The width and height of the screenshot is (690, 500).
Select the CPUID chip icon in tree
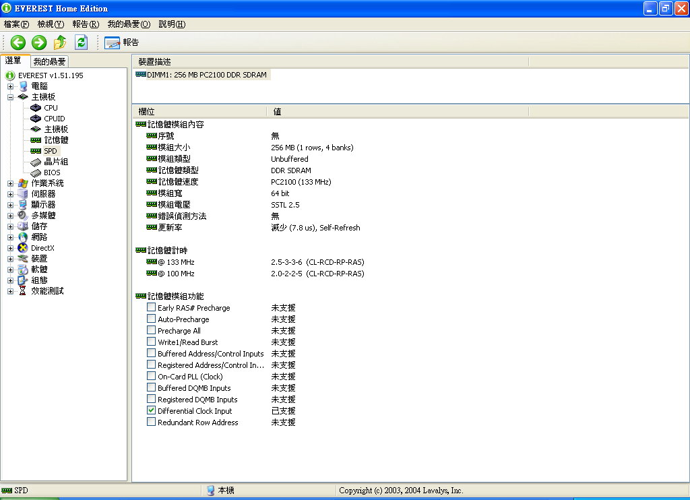36,119
